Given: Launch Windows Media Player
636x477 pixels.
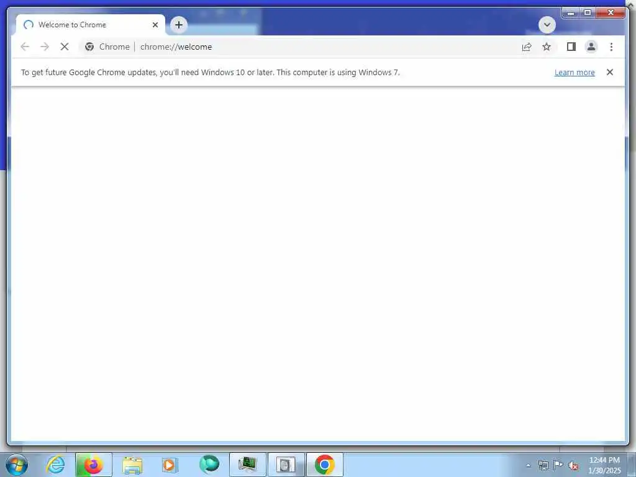Looking at the screenshot, I should click(170, 465).
